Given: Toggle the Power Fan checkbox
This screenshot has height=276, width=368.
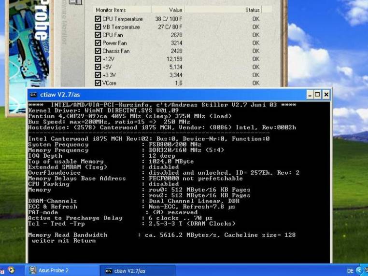Looking at the screenshot, I should pos(98,43).
